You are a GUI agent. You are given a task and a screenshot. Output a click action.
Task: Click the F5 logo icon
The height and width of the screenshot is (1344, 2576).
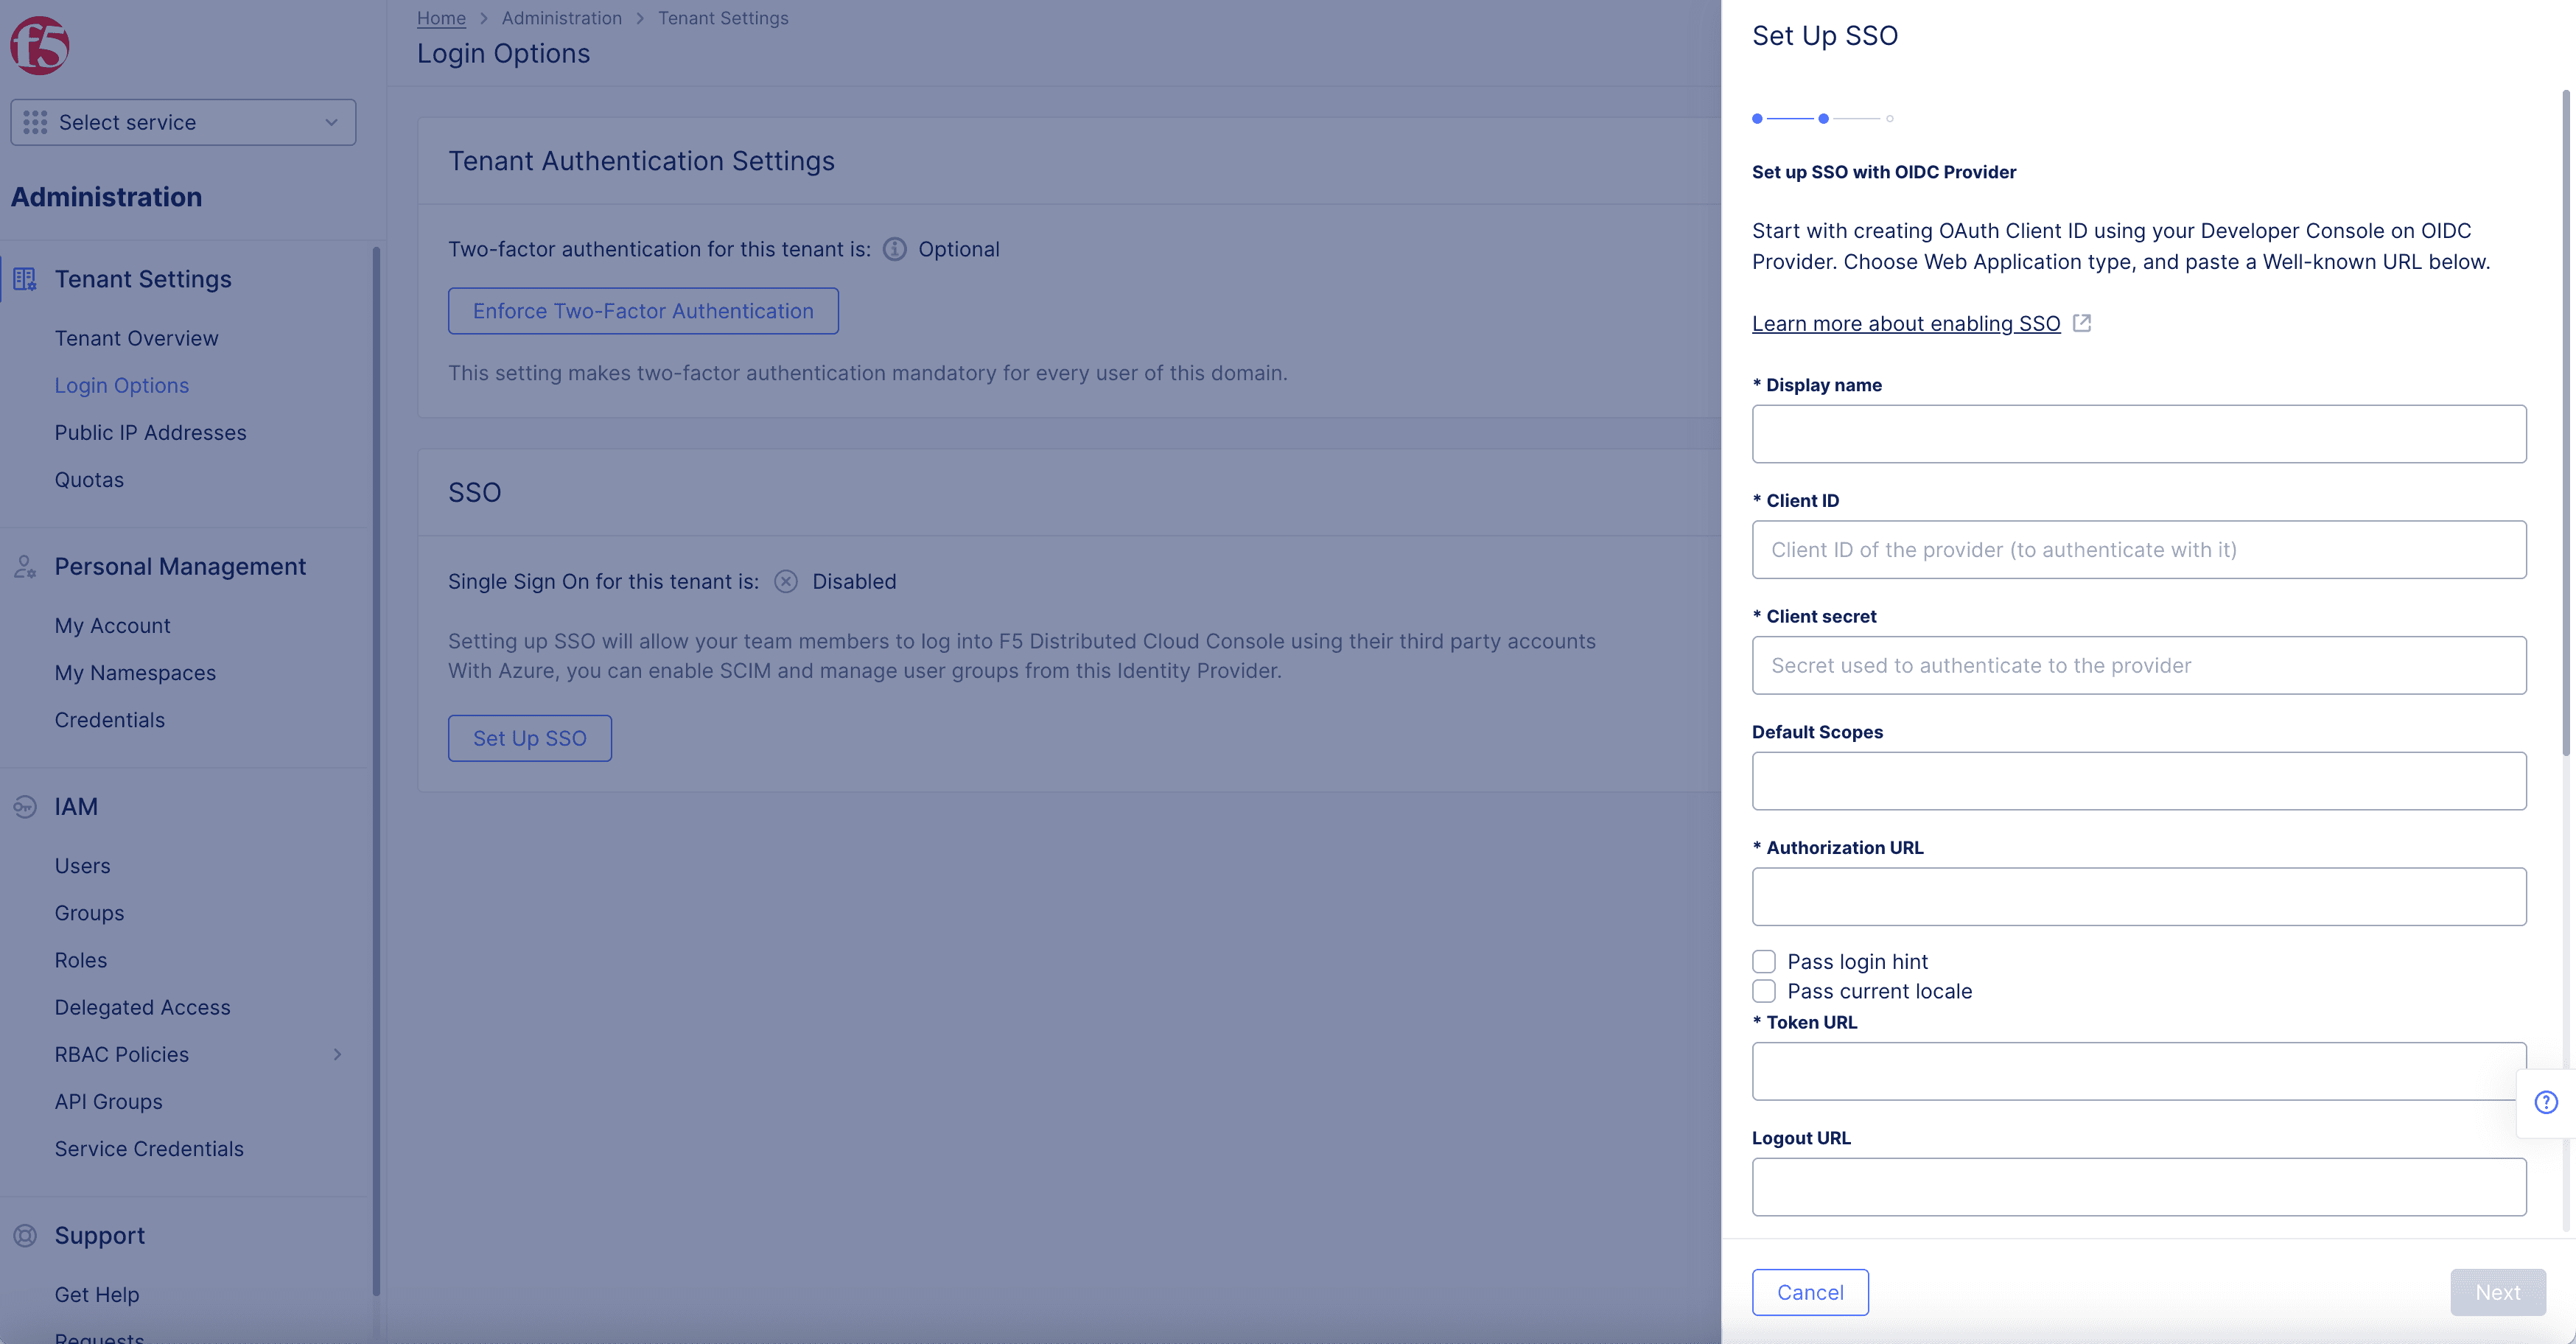click(x=40, y=45)
